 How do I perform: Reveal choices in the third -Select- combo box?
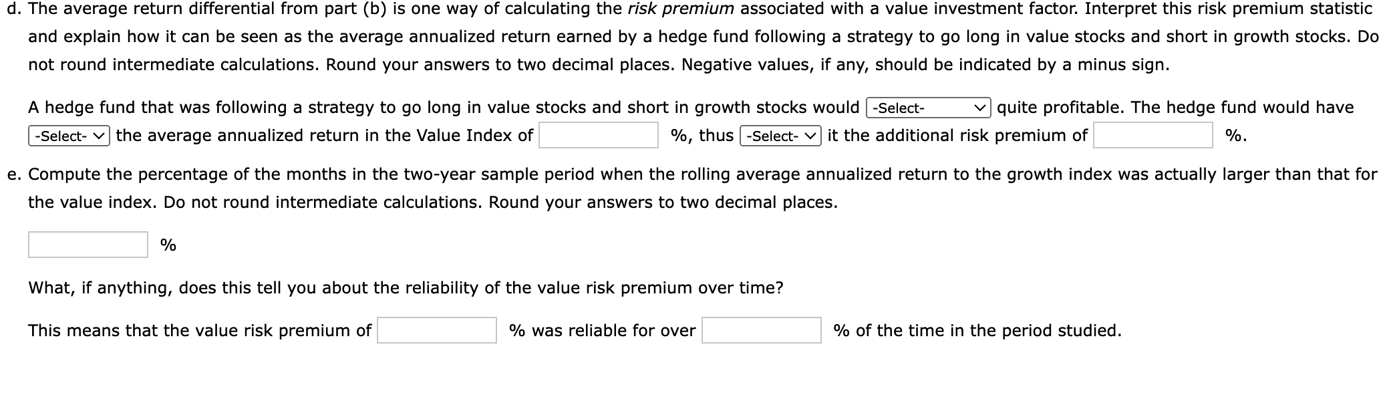780,136
